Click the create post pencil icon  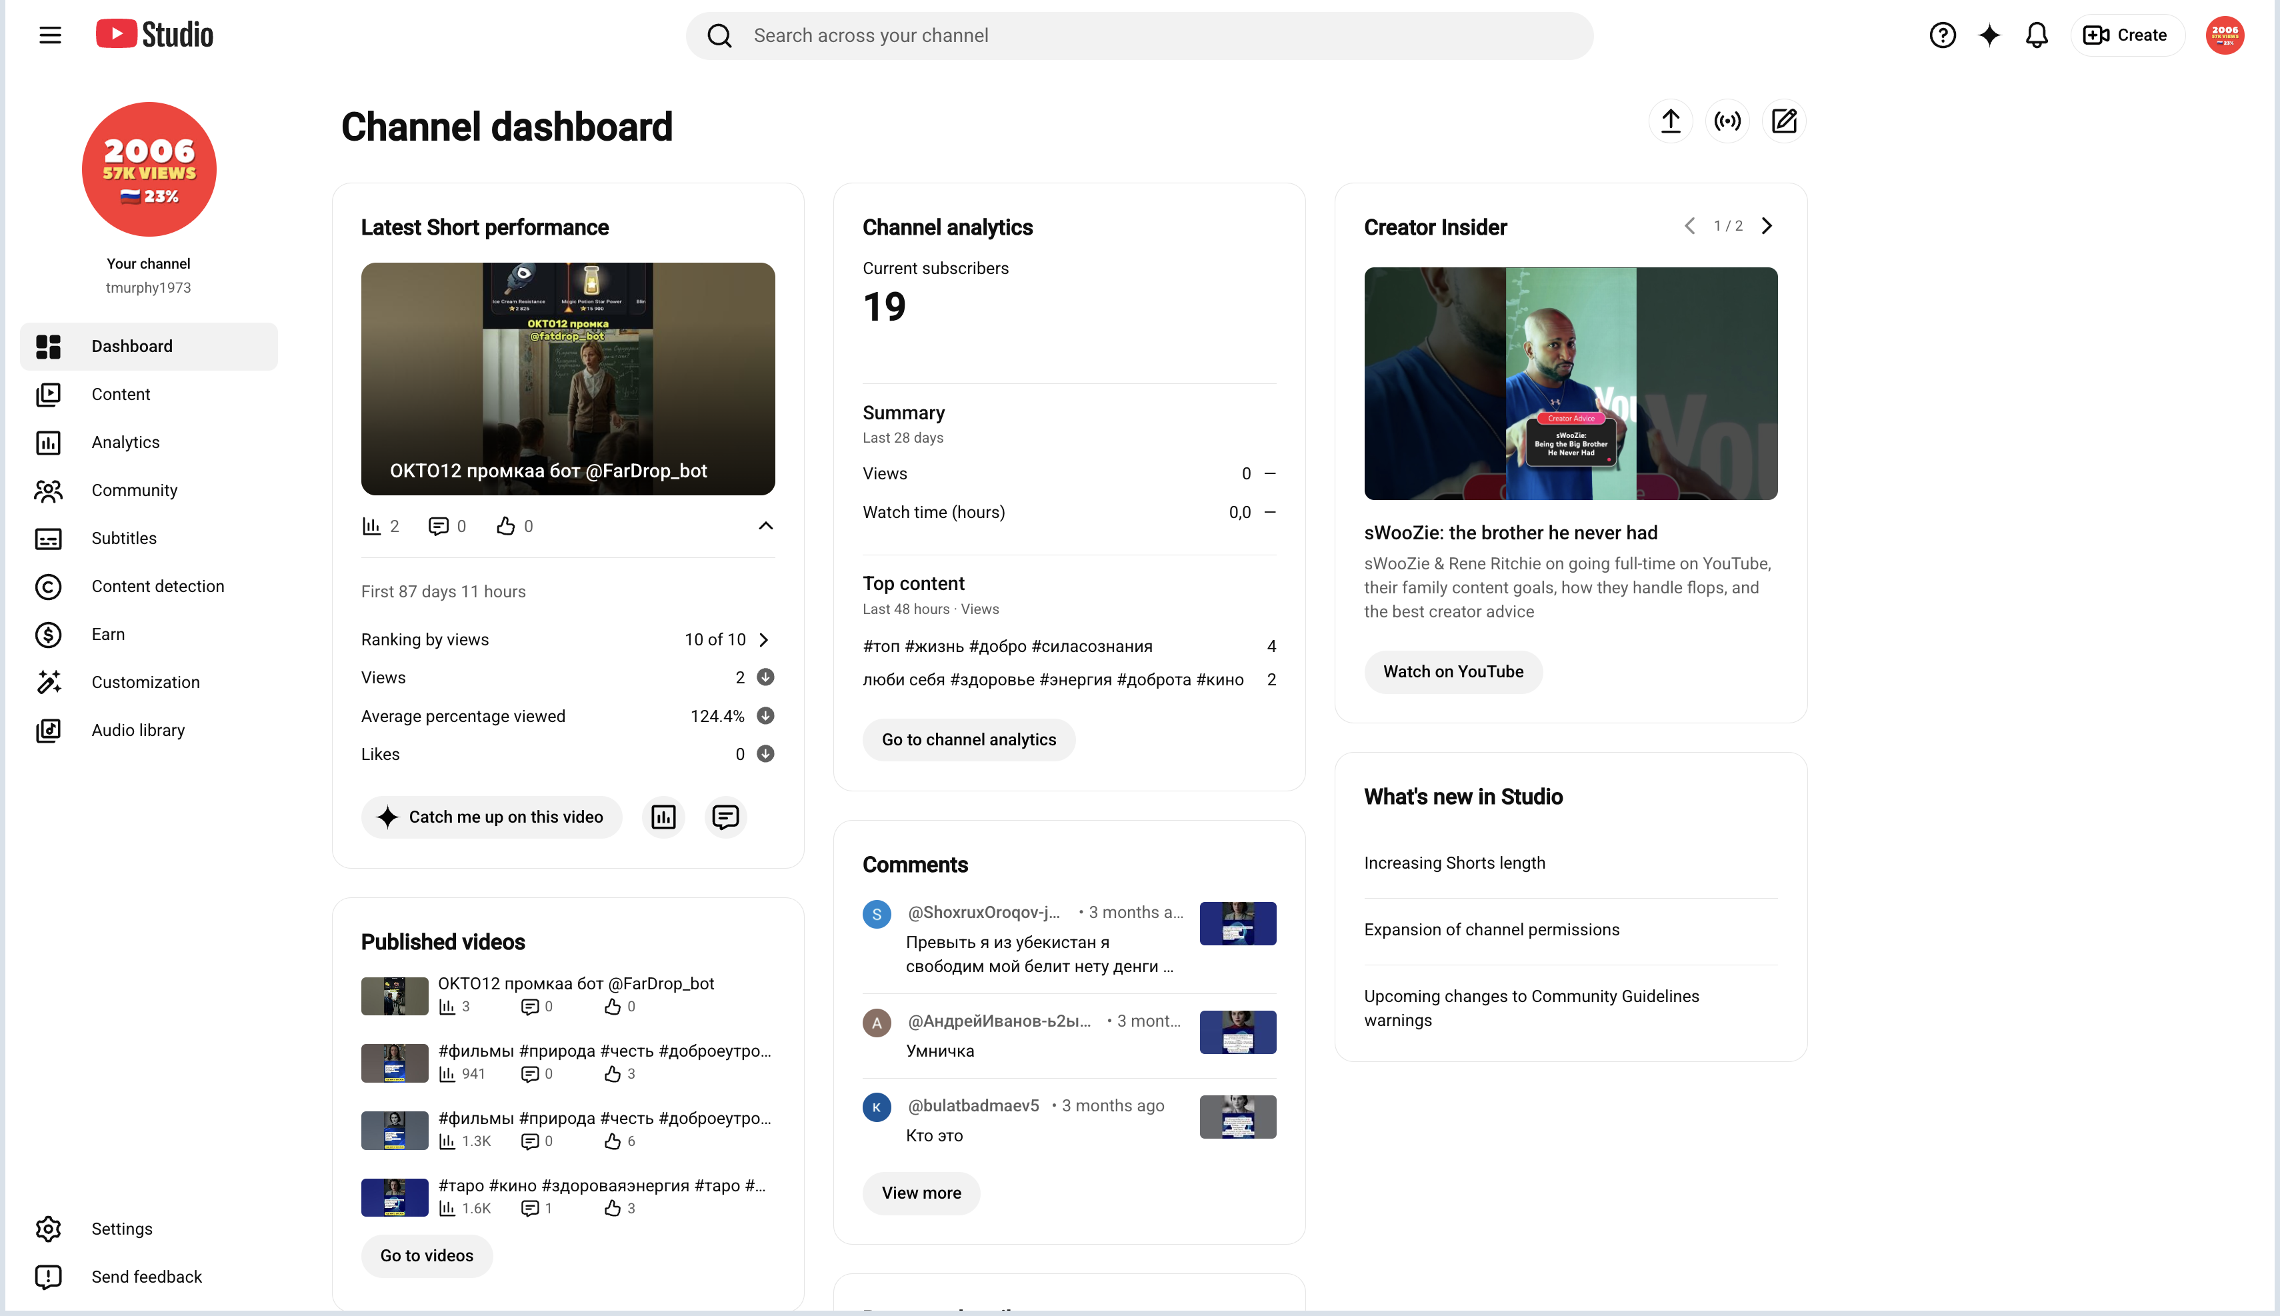pyautogui.click(x=1783, y=121)
